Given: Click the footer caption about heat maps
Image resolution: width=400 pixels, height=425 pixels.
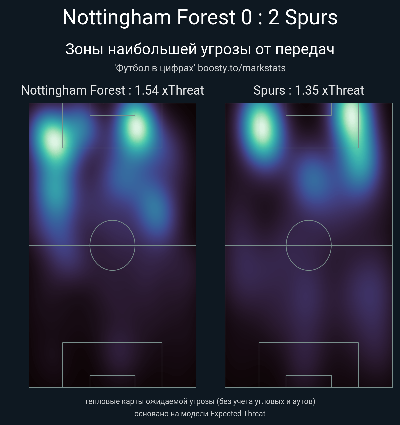Looking at the screenshot, I should (x=200, y=401).
